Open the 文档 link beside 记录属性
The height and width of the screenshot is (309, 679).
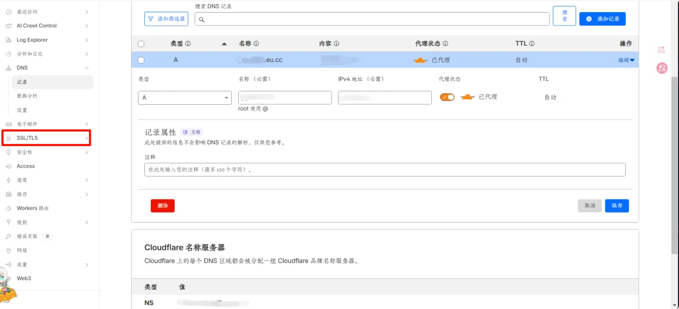coord(191,132)
